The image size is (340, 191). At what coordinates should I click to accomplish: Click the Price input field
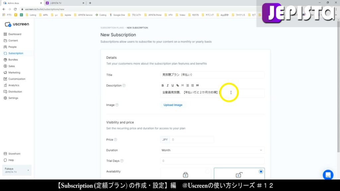(192, 140)
